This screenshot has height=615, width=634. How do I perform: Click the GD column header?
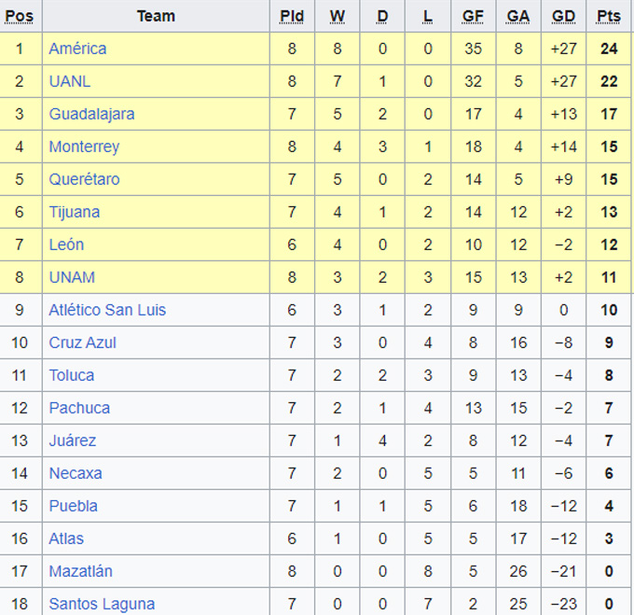tap(563, 16)
